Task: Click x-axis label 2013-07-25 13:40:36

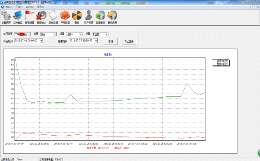Action: (162, 144)
